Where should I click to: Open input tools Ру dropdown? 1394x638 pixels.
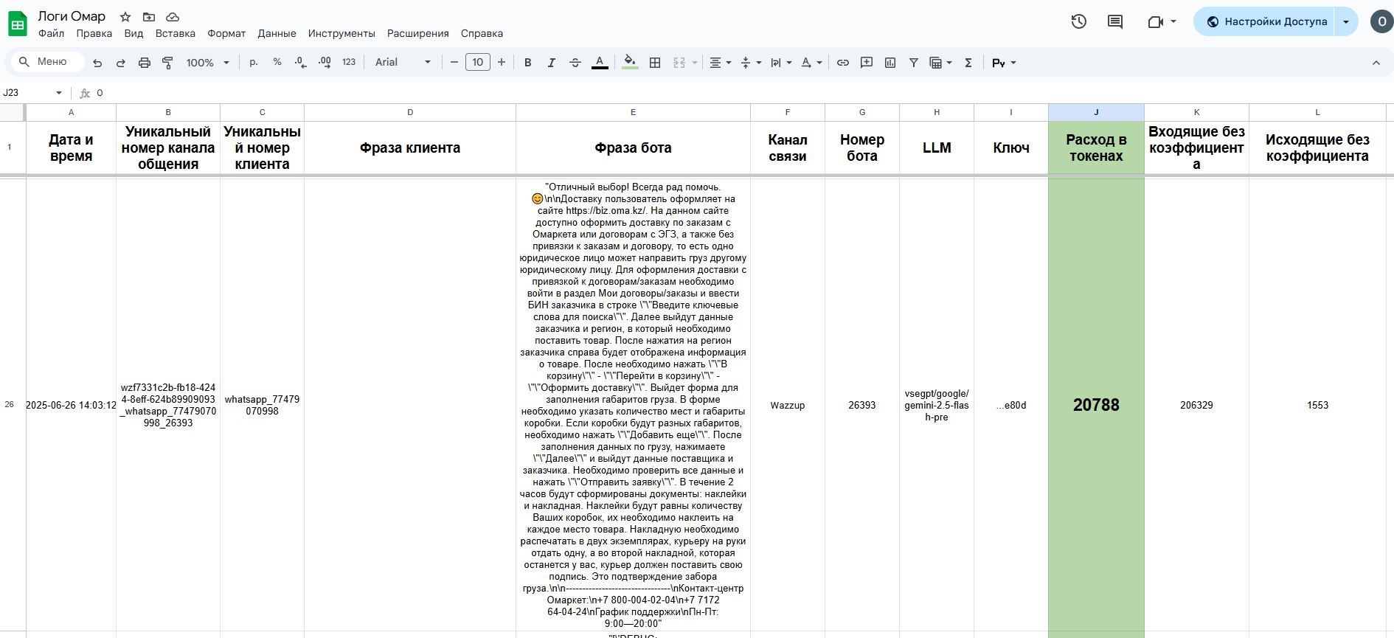[x=1004, y=63]
